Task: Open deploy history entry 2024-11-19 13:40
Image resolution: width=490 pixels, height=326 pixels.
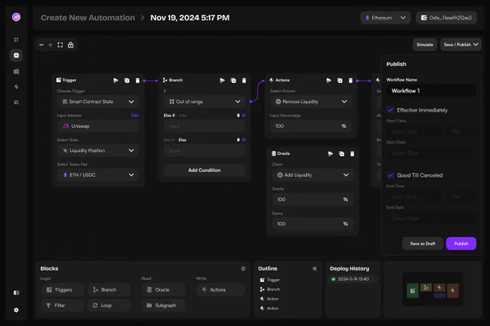Action: [353, 279]
